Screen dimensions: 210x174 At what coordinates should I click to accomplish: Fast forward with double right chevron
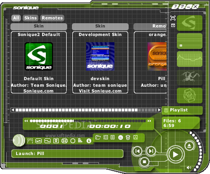(149, 121)
